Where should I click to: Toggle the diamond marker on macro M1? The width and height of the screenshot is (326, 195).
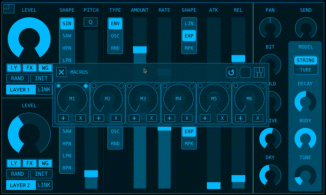click(x=86, y=86)
